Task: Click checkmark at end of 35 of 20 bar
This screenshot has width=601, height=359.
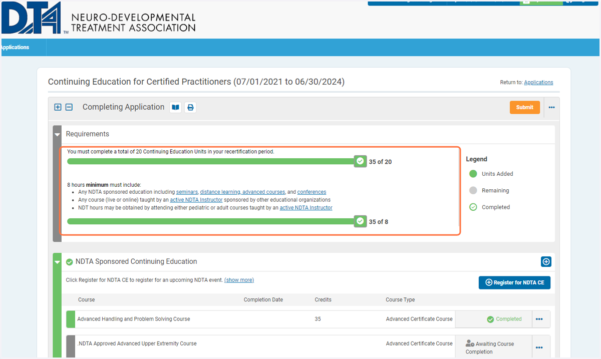Action: (360, 161)
